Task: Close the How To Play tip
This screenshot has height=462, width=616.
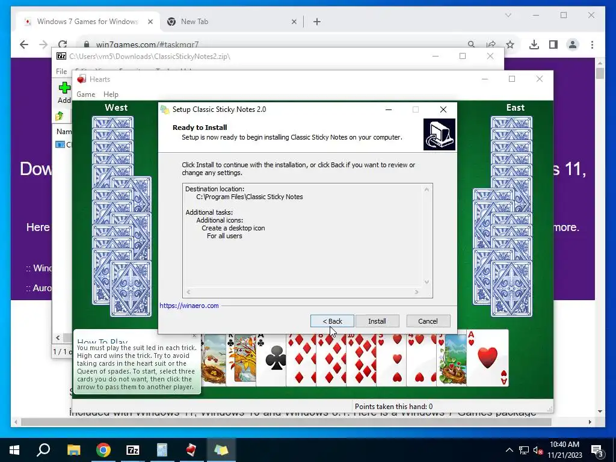Action: 194,336
